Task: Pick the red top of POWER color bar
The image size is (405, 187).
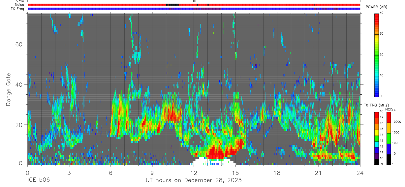Action: [377, 15]
